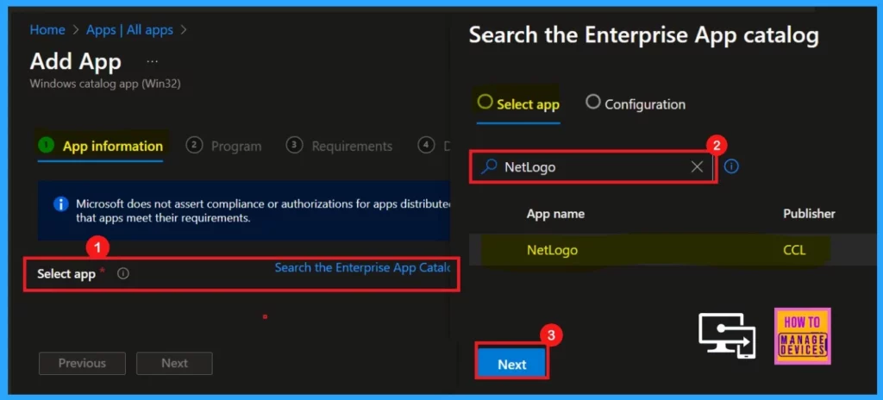Open info icon next to Select app label
The height and width of the screenshot is (400, 883).
tap(123, 274)
